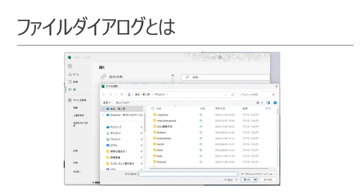Expand the 開く button split arrow

tap(255, 179)
